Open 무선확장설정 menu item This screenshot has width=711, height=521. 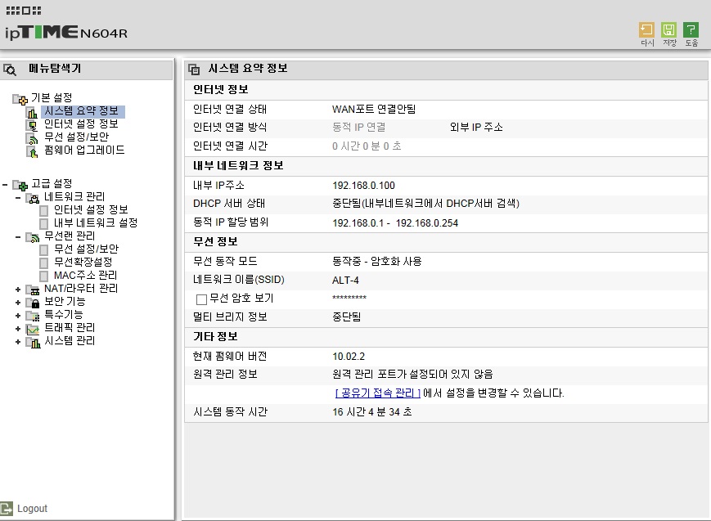[x=83, y=262]
